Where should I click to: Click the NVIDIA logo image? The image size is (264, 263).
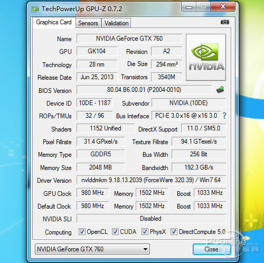click(206, 58)
